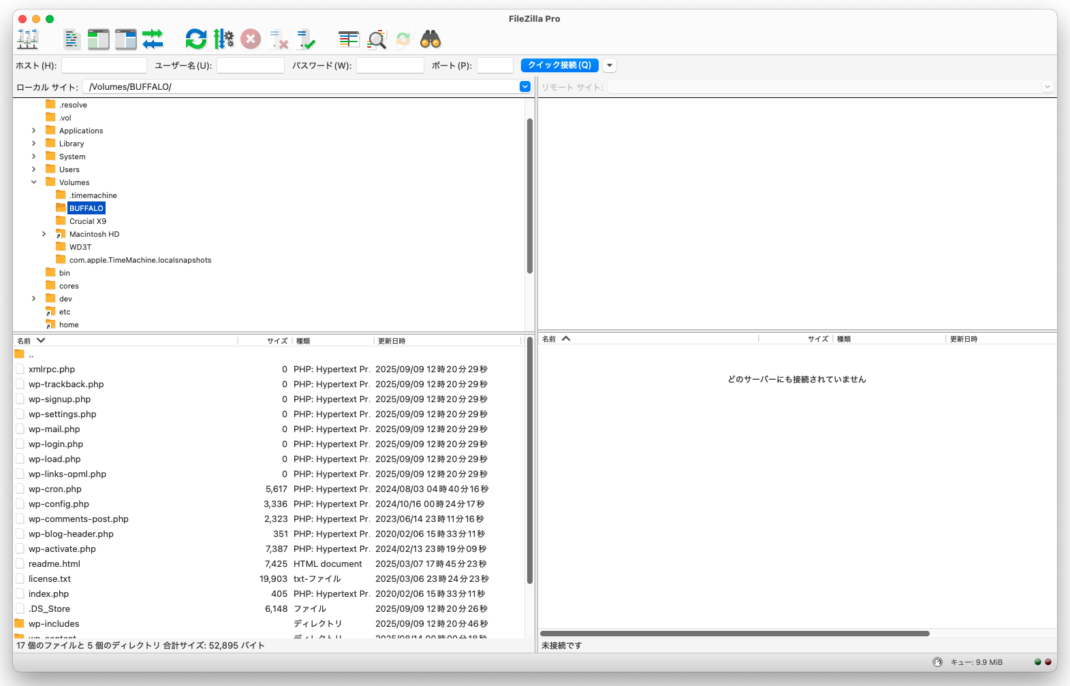Viewport: 1070px width, 686px height.
Task: Click the queue status icon in status bar
Action: click(x=937, y=662)
